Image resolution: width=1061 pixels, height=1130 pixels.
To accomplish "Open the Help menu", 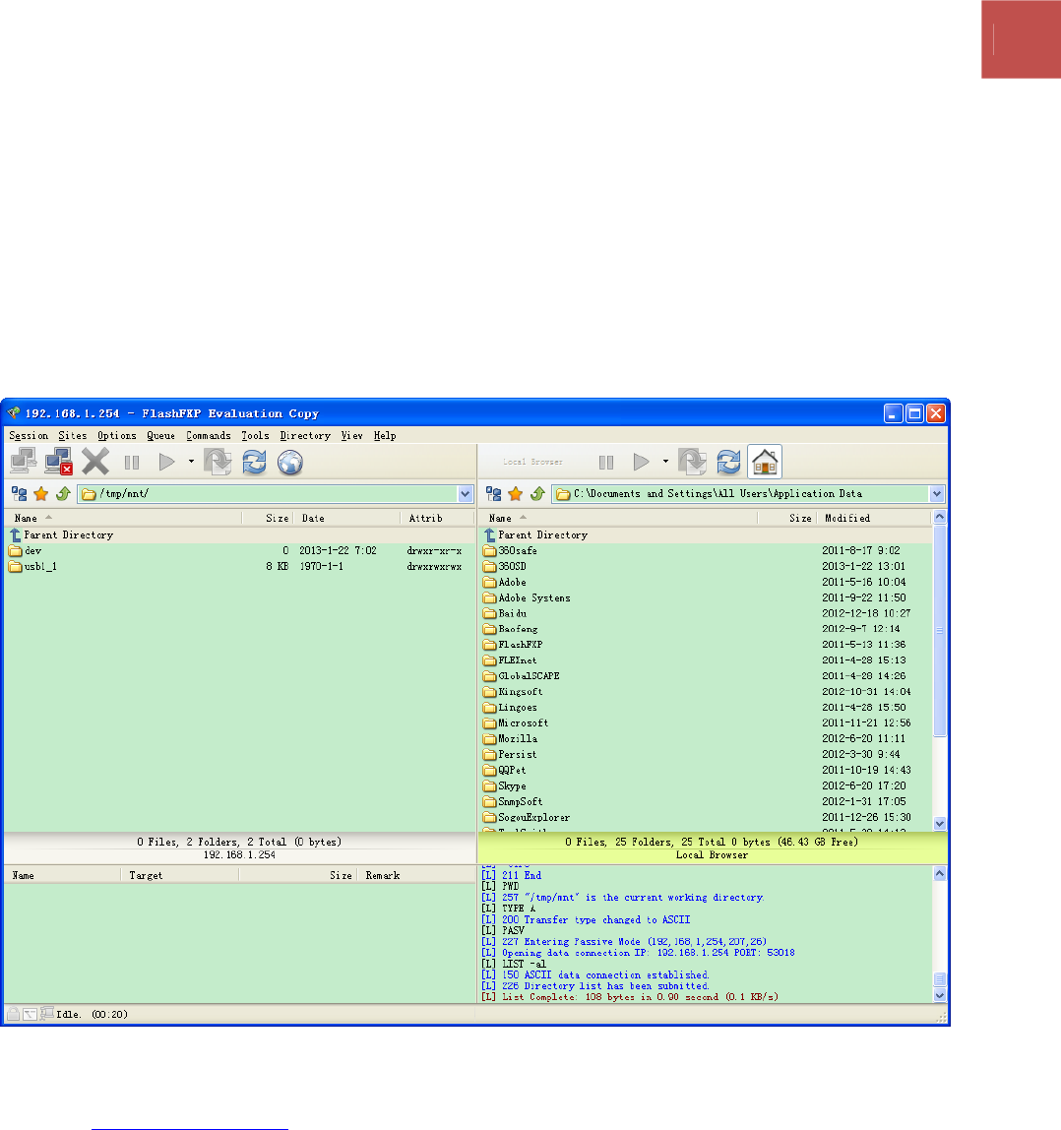I will click(x=385, y=435).
